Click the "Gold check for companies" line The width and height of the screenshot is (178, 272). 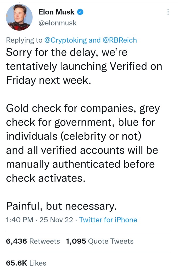pos(83,108)
